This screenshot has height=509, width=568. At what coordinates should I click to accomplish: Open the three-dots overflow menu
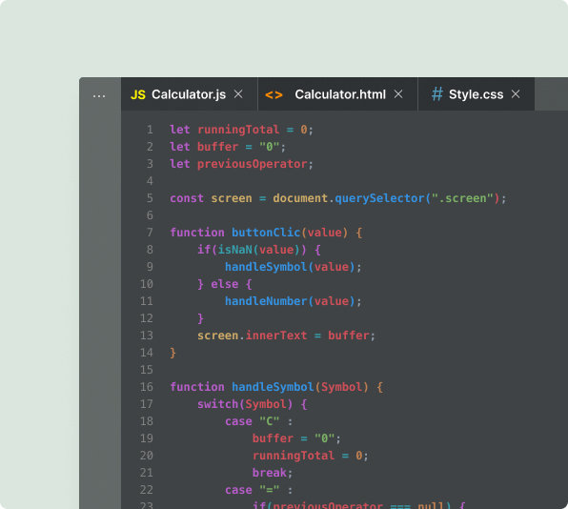coord(99,96)
